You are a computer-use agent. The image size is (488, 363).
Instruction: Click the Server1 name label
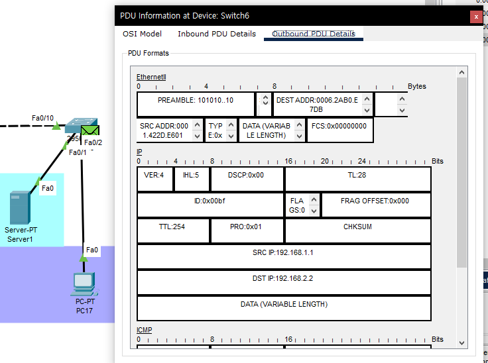pos(21,239)
